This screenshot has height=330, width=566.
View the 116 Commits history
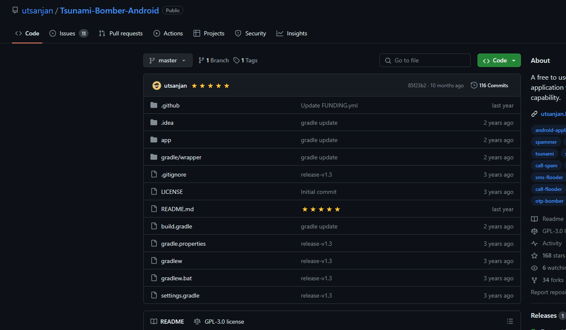pos(490,86)
